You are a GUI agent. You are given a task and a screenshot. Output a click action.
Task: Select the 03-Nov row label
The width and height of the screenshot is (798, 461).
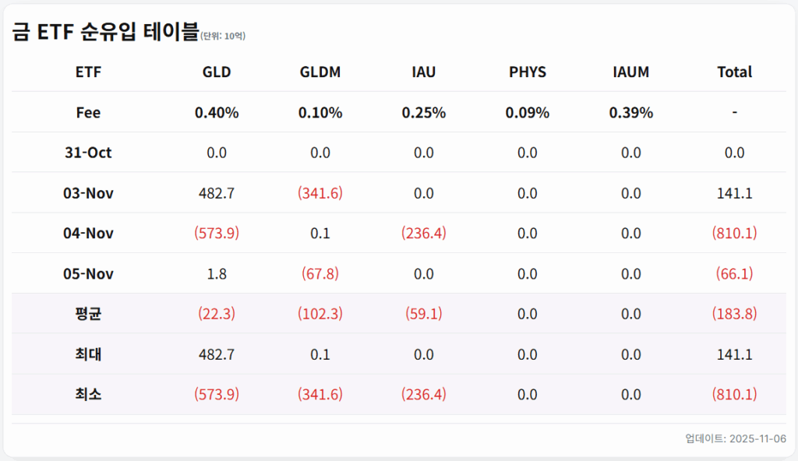coord(89,193)
